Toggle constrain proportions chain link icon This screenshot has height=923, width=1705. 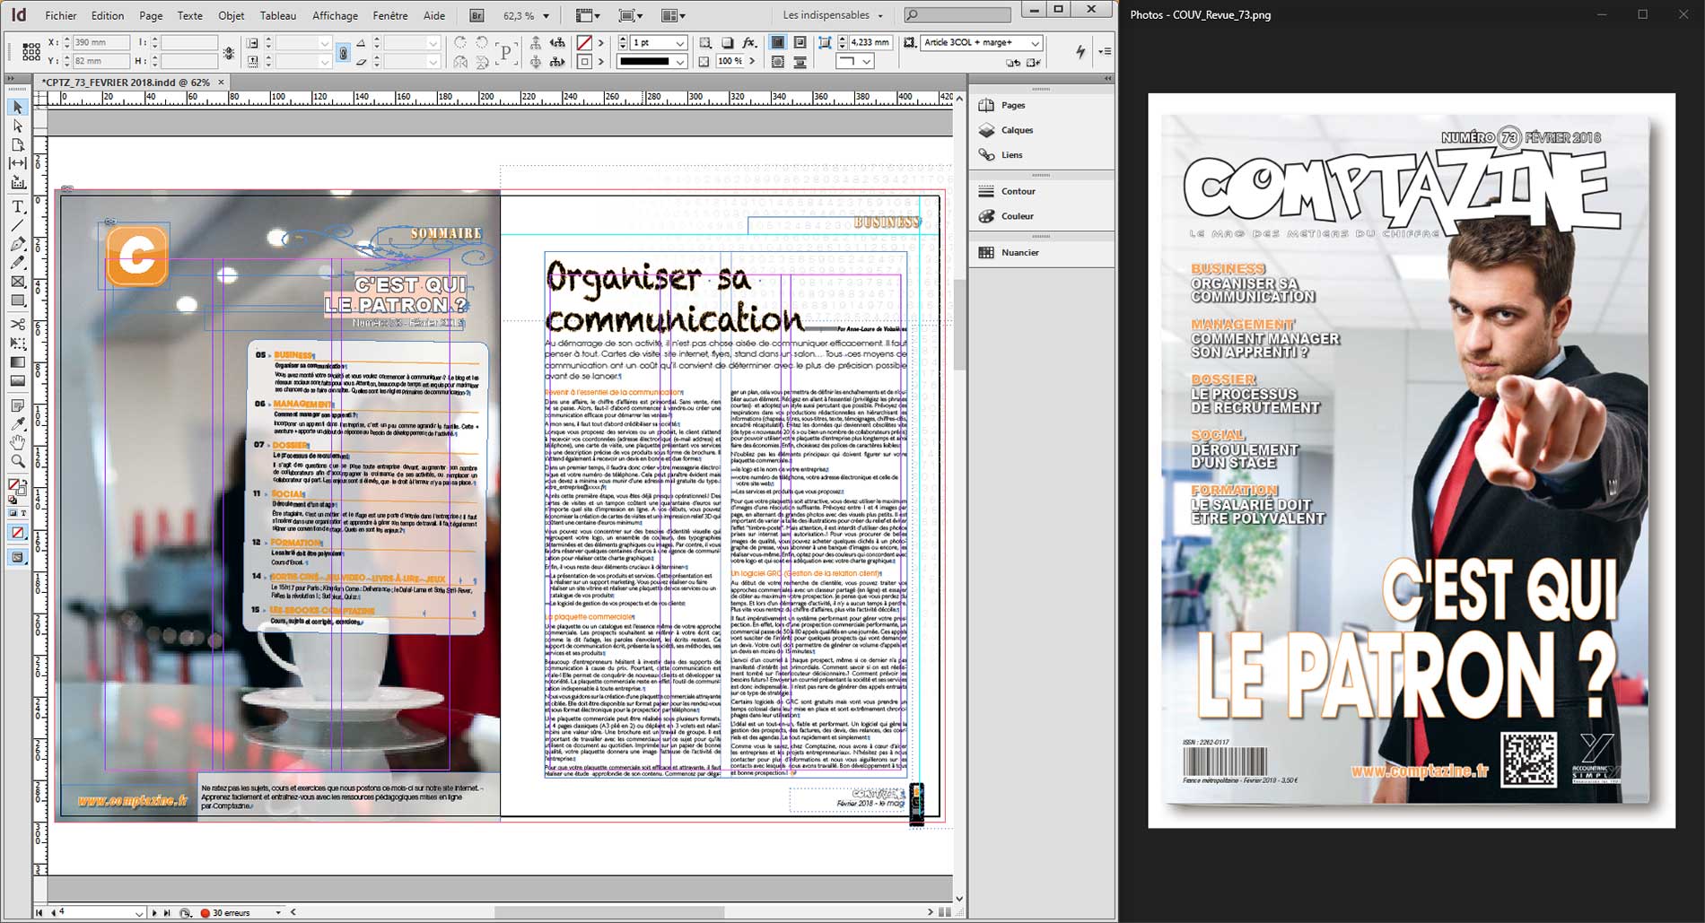[343, 53]
